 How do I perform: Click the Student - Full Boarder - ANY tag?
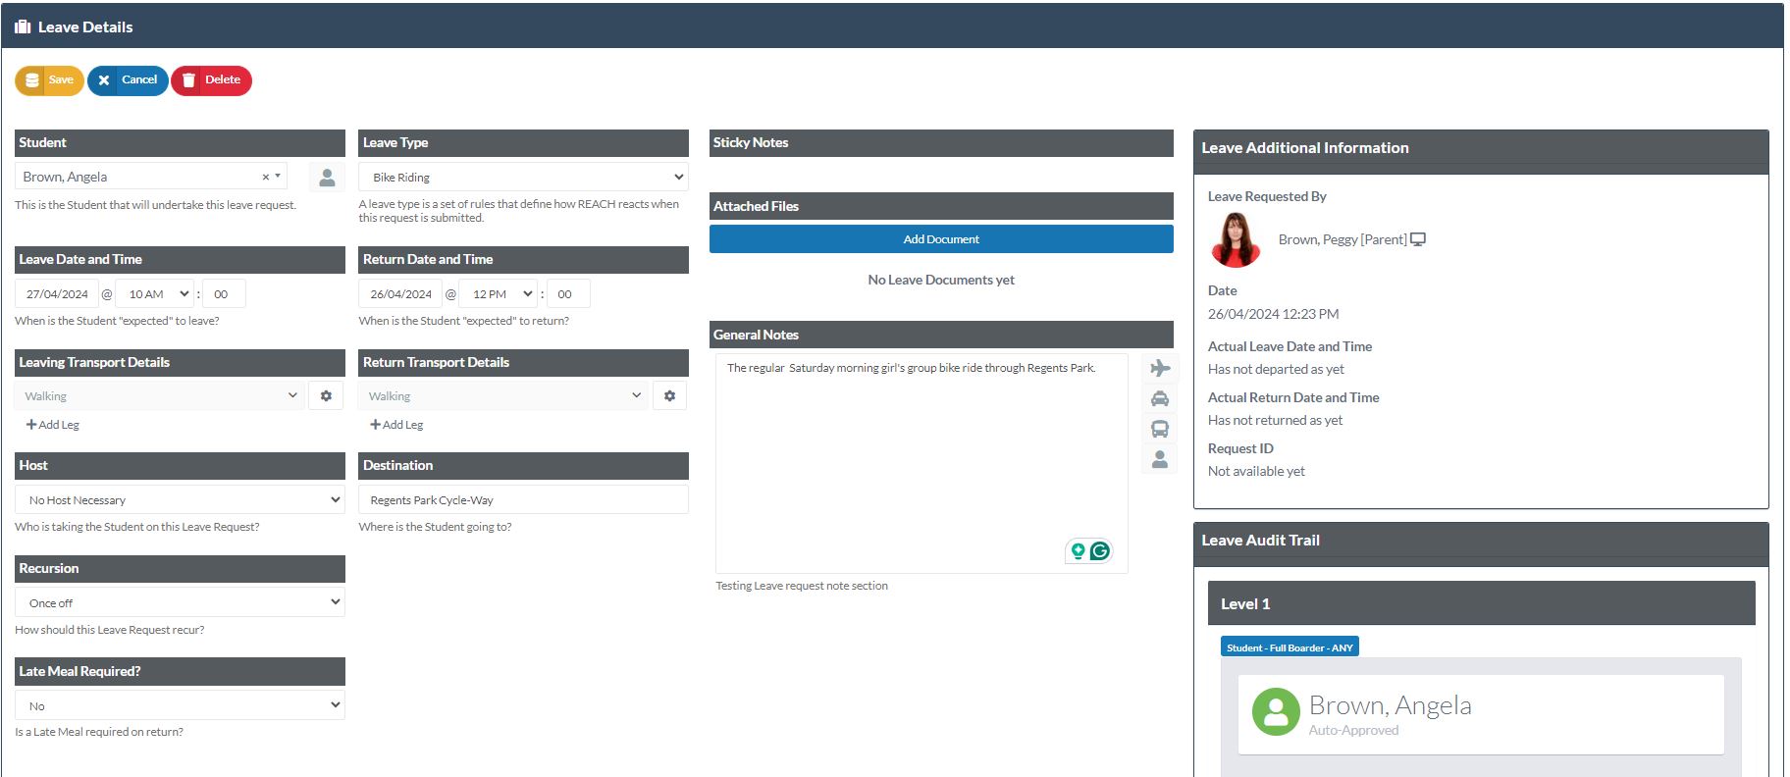point(1290,647)
